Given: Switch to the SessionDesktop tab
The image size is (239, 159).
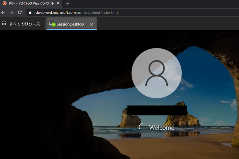Looking at the screenshot, I should pyautogui.click(x=70, y=24).
